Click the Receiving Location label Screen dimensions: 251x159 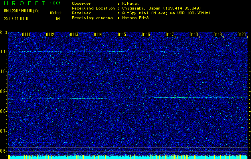click(93, 8)
